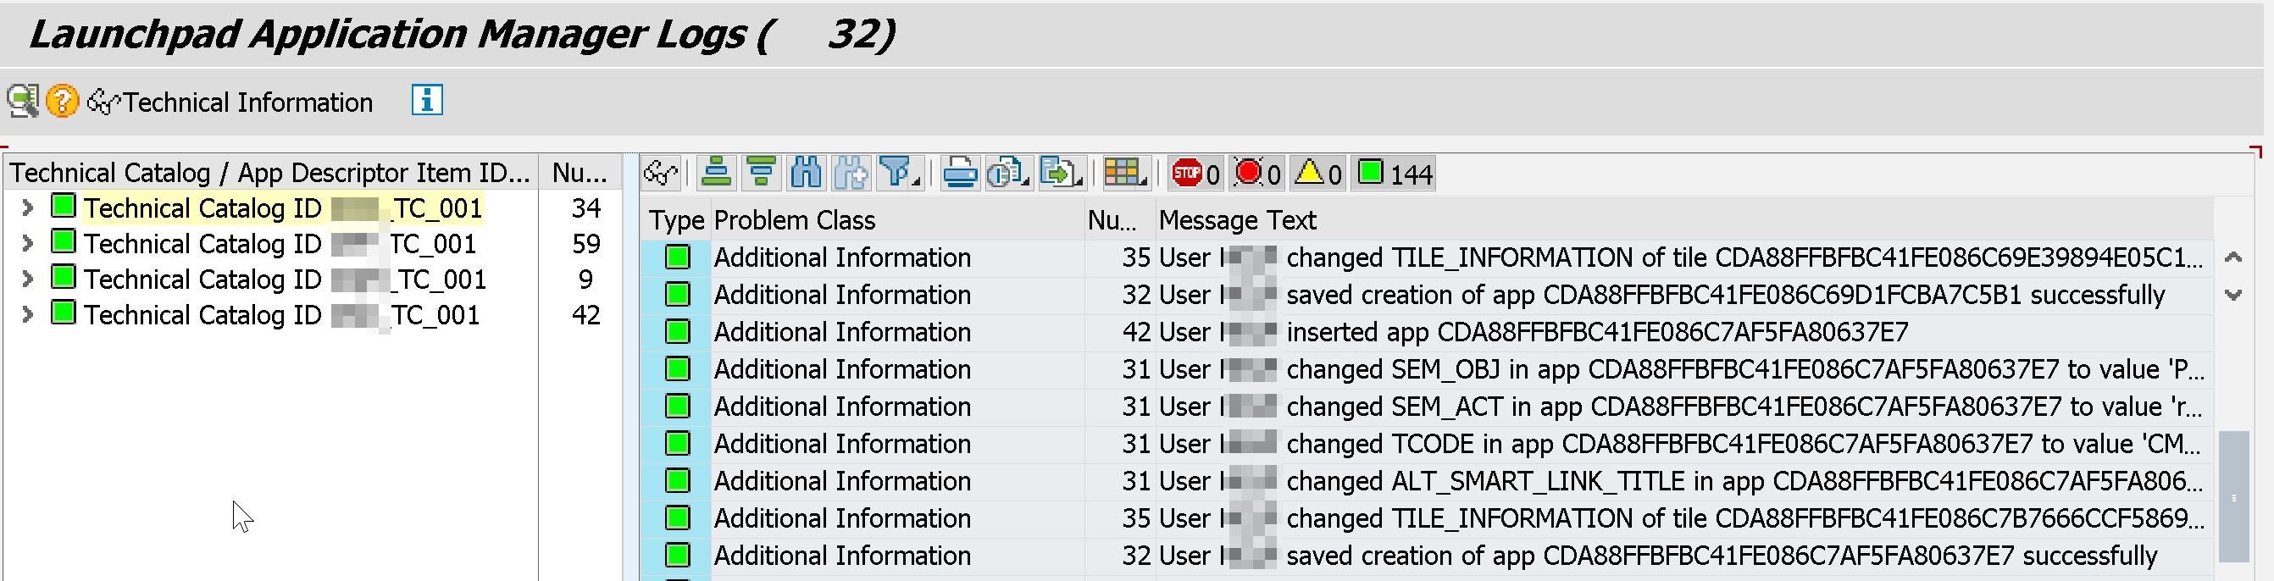This screenshot has width=2274, height=581.
Task: Expand the catalog row with count 42
Action: coord(27,313)
